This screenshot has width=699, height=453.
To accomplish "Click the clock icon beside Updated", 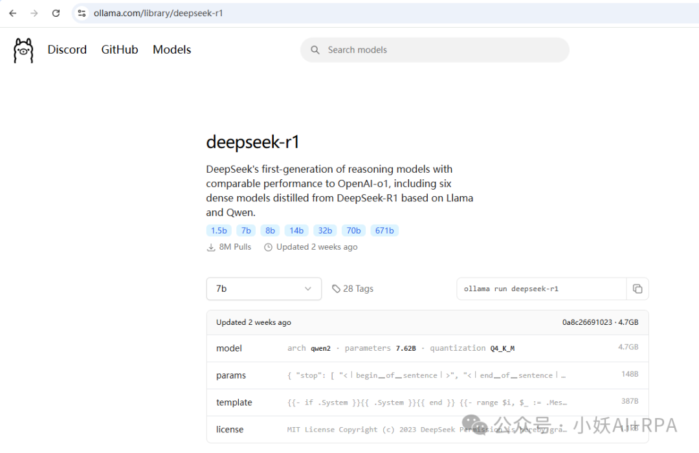I will click(x=268, y=247).
